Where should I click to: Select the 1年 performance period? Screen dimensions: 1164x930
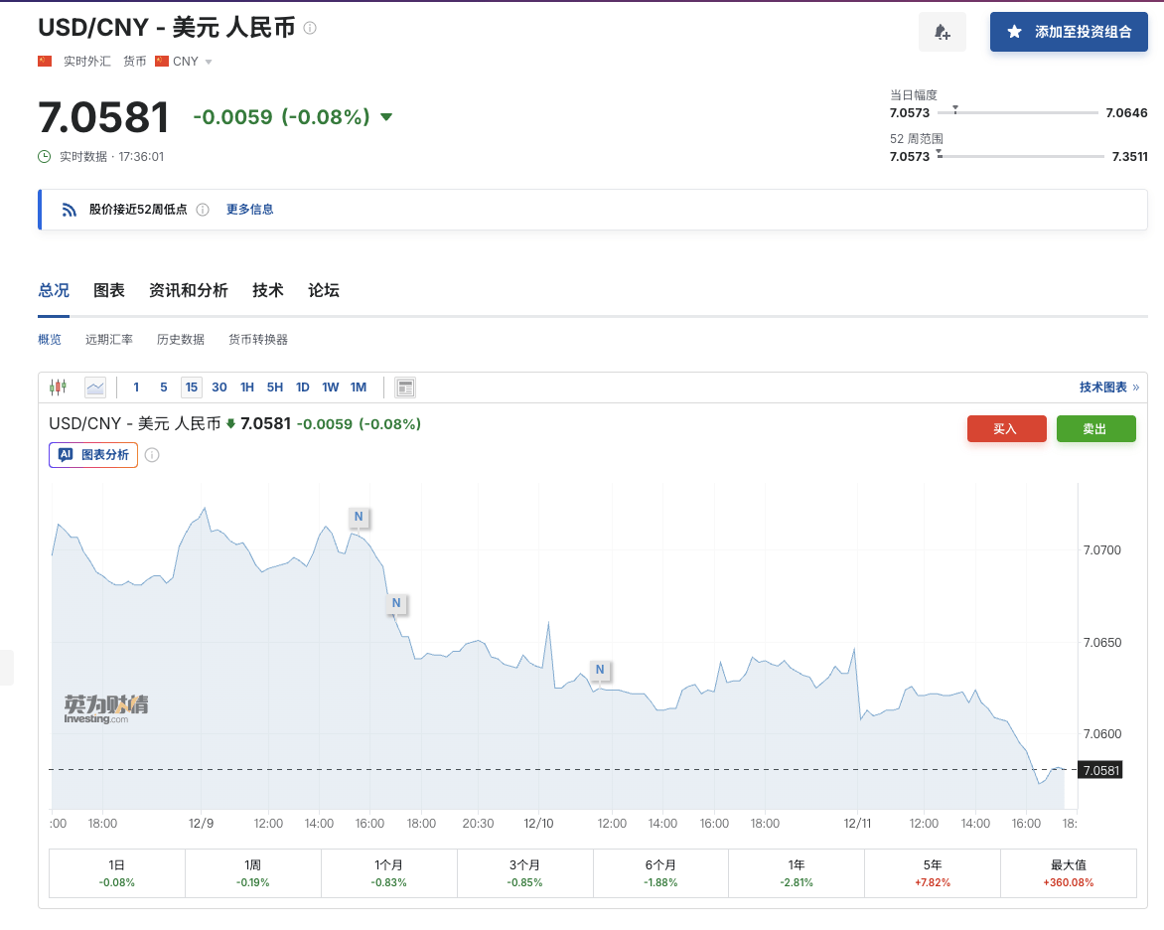797,873
